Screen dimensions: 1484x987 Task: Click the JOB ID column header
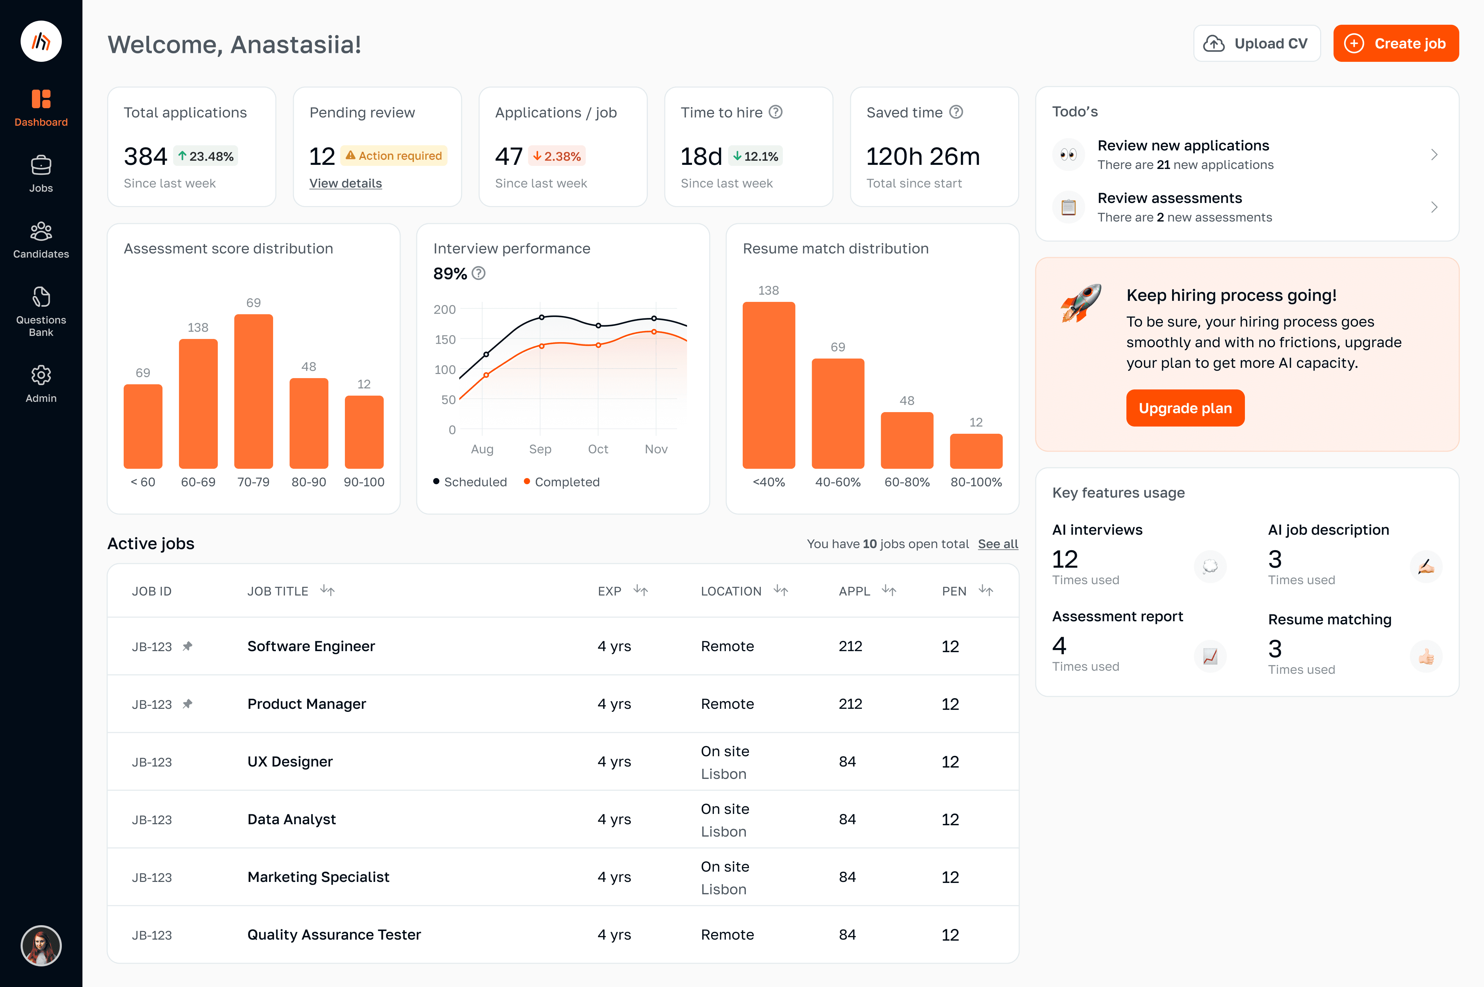click(x=152, y=591)
